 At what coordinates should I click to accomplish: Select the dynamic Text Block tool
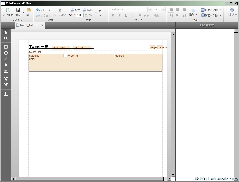click(x=6, y=79)
